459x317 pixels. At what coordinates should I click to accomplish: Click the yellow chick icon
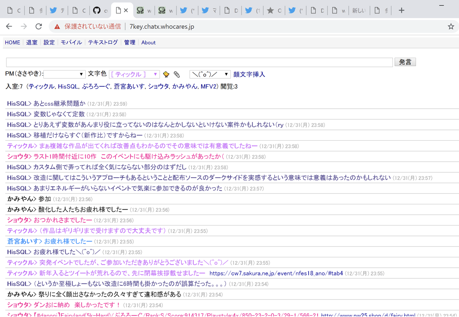pyautogui.click(x=166, y=75)
